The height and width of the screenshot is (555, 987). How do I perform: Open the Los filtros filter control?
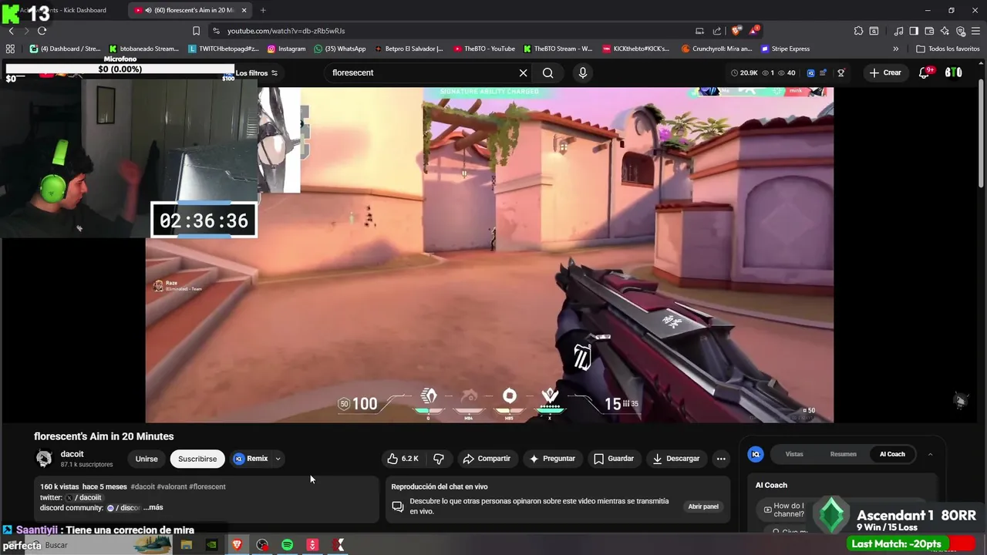coord(257,73)
